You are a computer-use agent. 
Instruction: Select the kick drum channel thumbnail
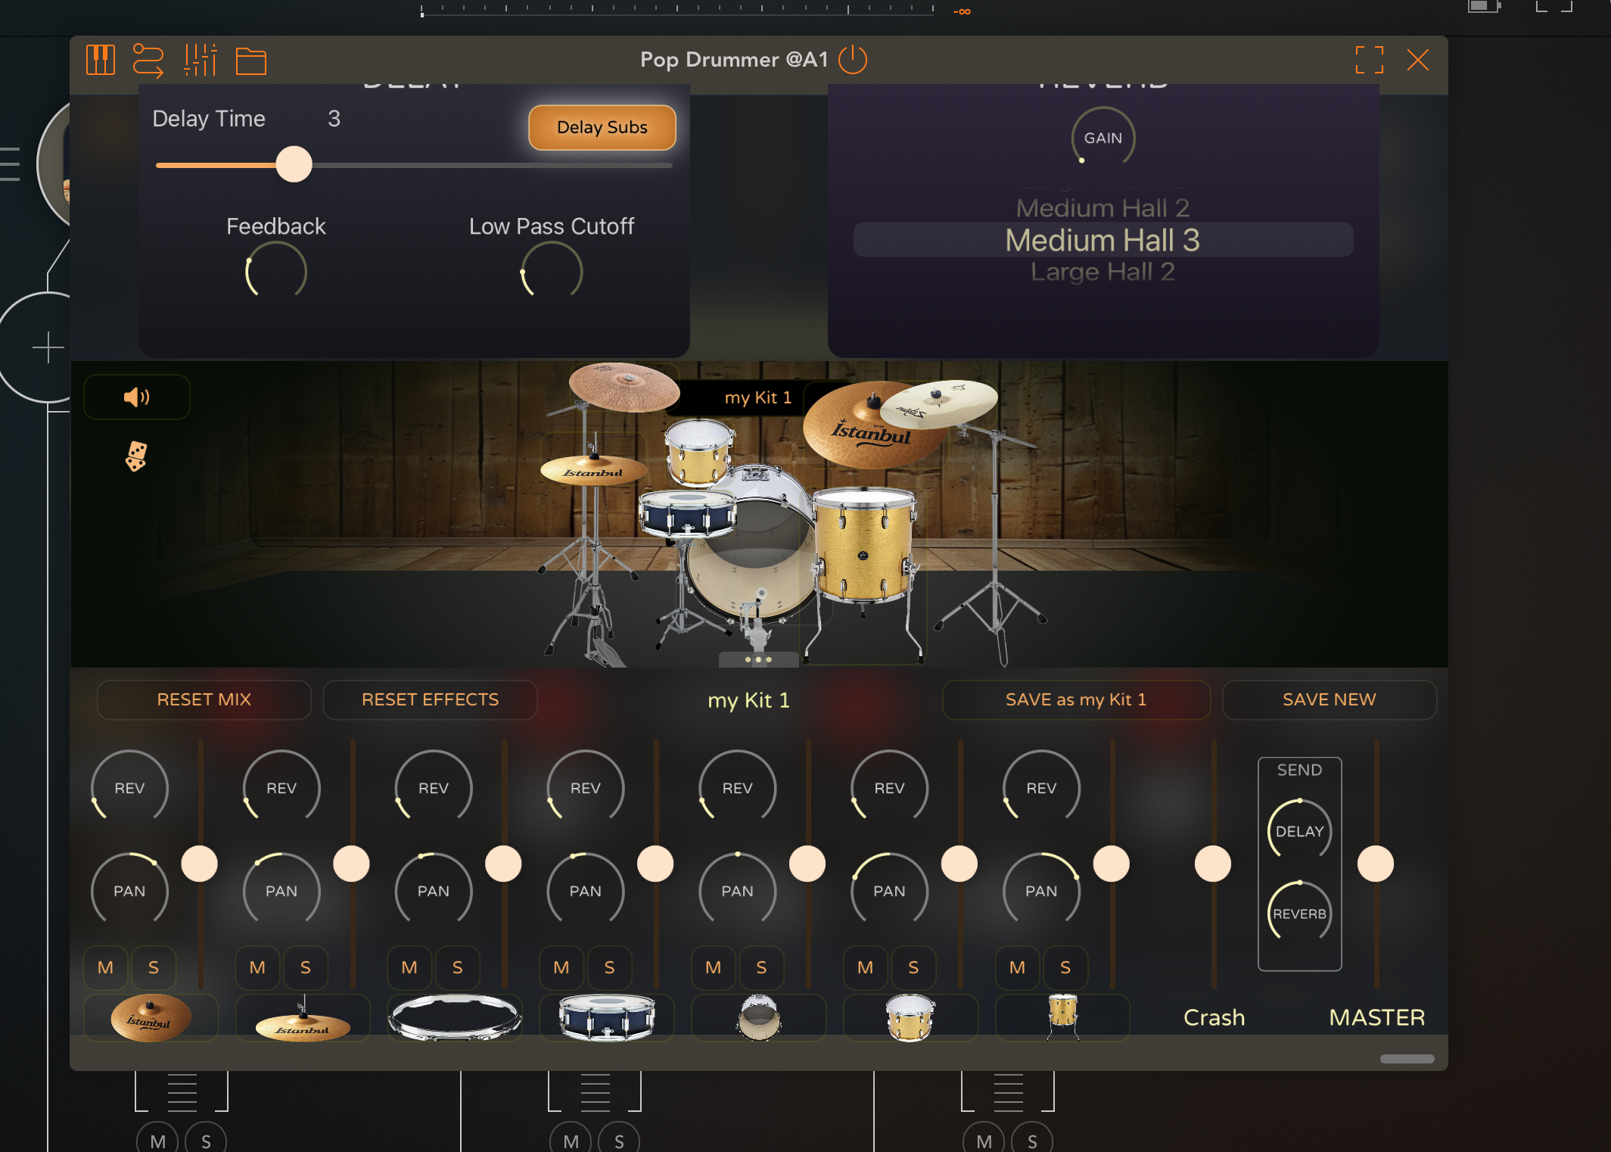[x=759, y=1017]
